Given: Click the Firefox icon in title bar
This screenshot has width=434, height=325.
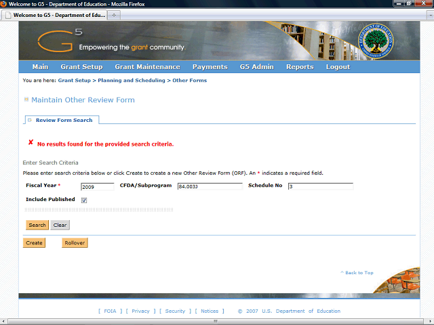Looking at the screenshot, I should point(3,4).
